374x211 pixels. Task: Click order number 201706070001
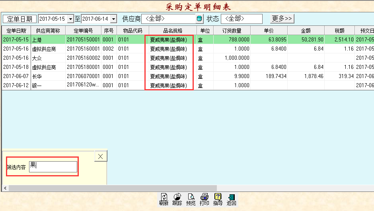click(x=83, y=76)
